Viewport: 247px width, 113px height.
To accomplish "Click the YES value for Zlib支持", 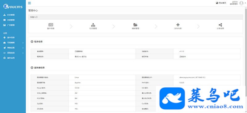I will [x=76, y=109].
